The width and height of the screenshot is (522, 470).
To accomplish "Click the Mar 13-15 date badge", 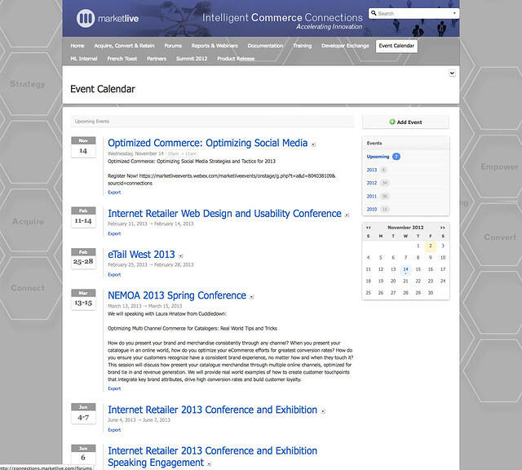I will (83, 299).
